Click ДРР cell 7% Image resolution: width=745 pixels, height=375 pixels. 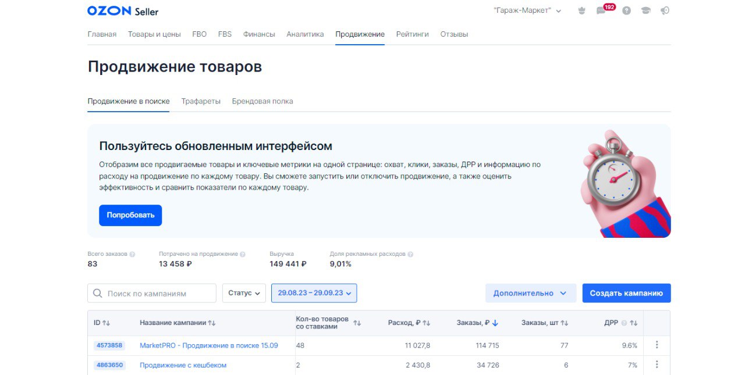coord(633,365)
